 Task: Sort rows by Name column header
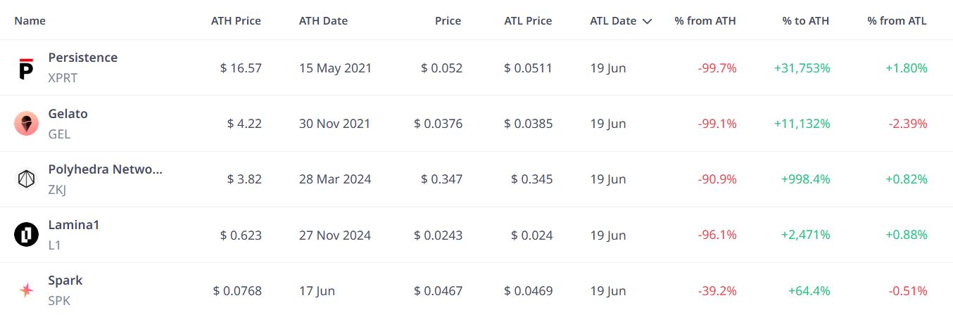(x=30, y=21)
